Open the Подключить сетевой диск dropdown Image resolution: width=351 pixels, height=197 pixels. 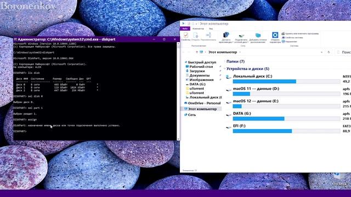click(241, 38)
